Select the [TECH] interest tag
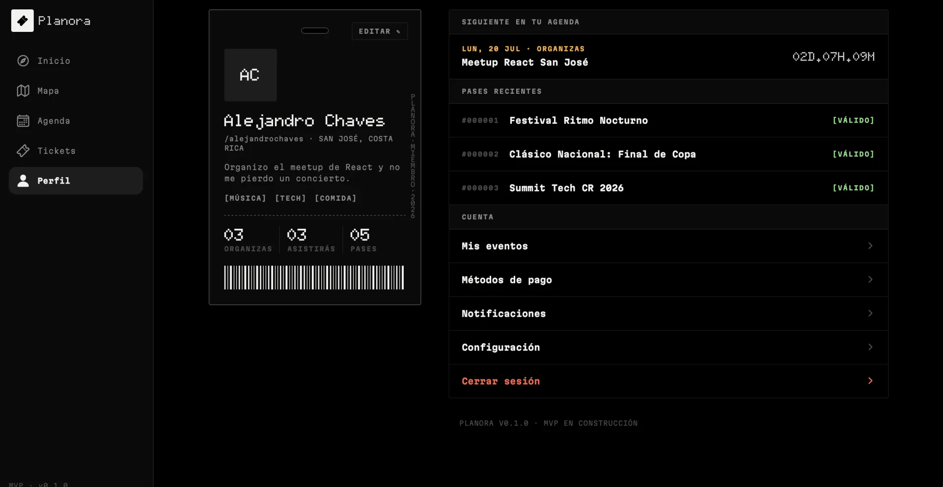Image resolution: width=943 pixels, height=487 pixels. (290, 198)
